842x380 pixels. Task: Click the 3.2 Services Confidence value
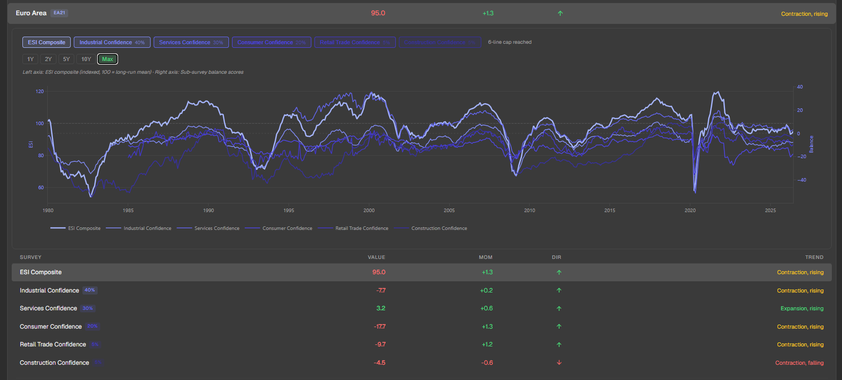point(381,308)
